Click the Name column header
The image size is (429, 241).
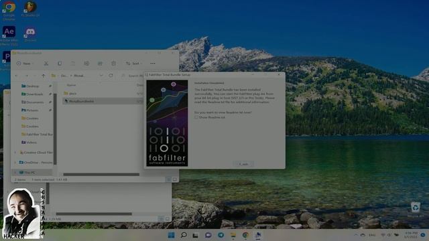pos(71,85)
